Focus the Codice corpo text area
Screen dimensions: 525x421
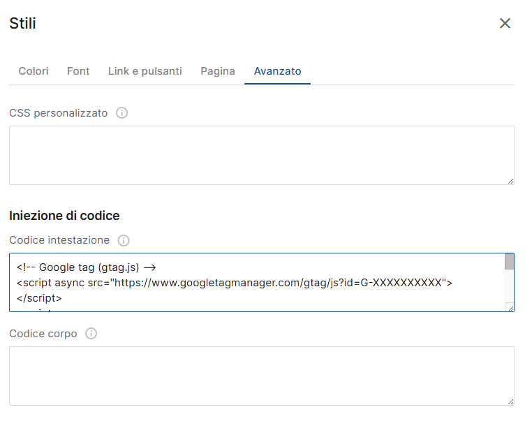[262, 376]
